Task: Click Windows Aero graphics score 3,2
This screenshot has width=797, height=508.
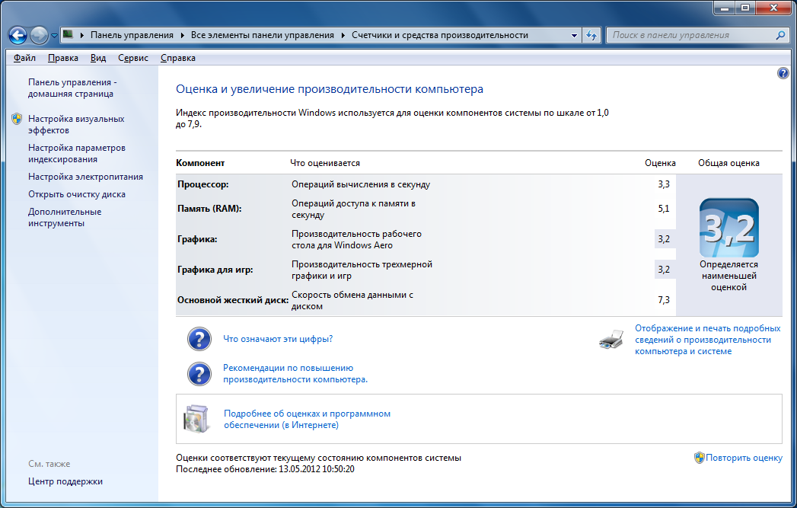Action: [664, 239]
